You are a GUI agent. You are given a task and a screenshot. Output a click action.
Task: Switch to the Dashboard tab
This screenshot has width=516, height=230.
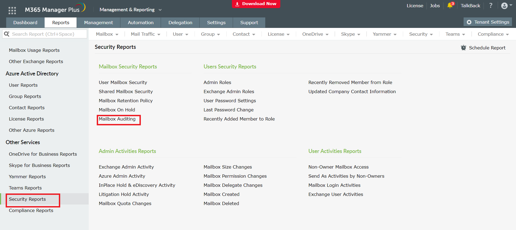pos(25,23)
